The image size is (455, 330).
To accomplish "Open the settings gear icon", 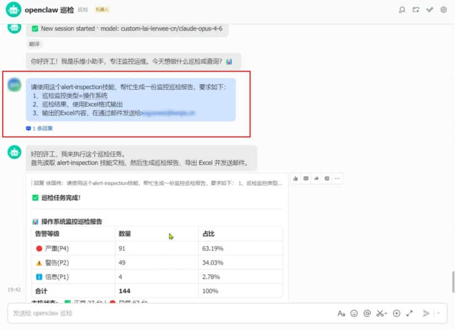I will (443, 10).
